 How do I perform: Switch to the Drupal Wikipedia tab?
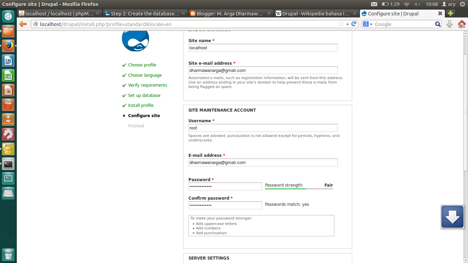point(317,14)
